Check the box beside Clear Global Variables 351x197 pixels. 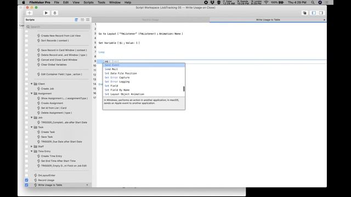[27, 65]
